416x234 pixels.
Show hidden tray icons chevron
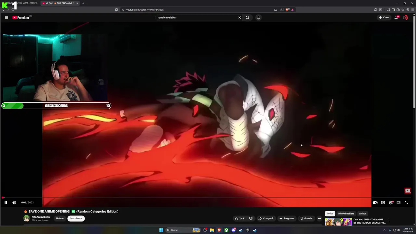[384, 230]
